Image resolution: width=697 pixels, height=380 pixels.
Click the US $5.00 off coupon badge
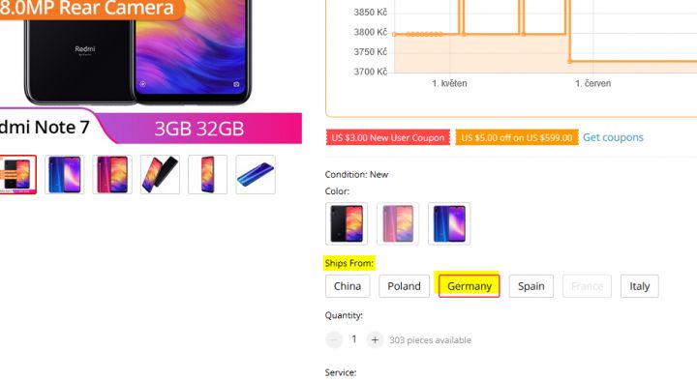tap(517, 137)
